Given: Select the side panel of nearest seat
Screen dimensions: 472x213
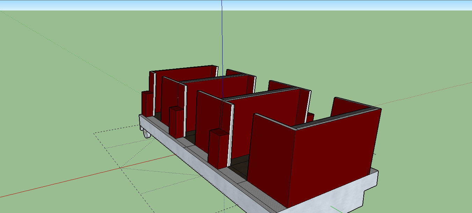Looking at the screenshot, I should [x=271, y=157].
